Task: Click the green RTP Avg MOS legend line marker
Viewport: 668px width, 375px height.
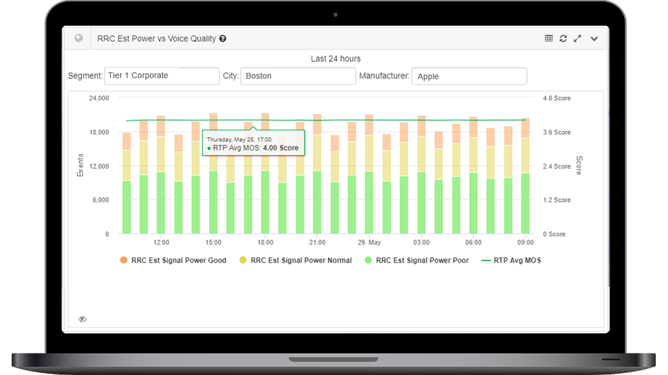Action: point(485,260)
